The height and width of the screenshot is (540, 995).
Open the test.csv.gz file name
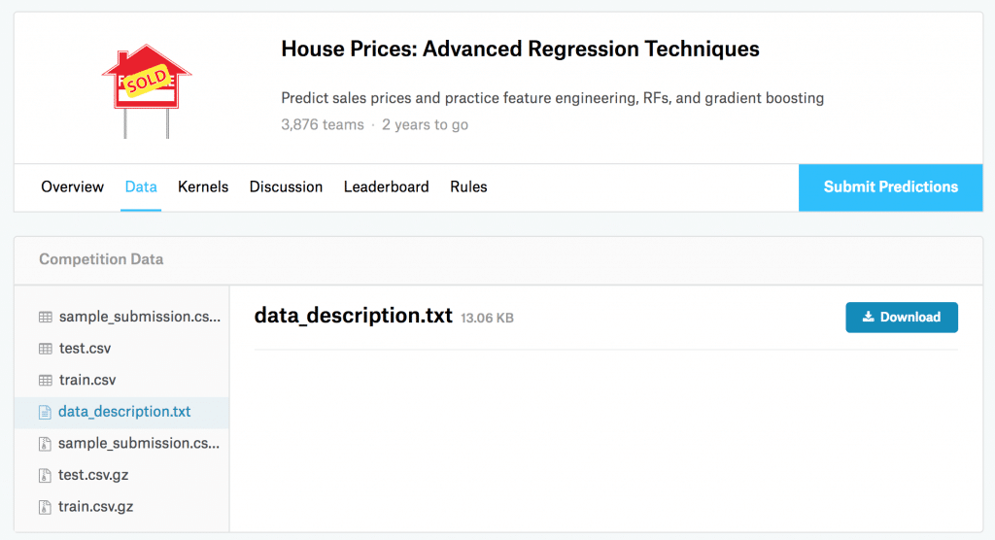coord(93,475)
